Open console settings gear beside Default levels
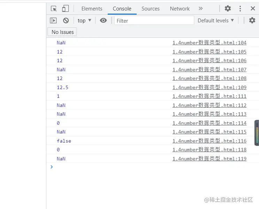 click(x=252, y=20)
